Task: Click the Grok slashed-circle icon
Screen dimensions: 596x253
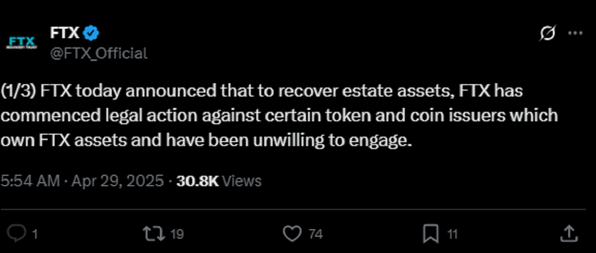Action: 547,34
